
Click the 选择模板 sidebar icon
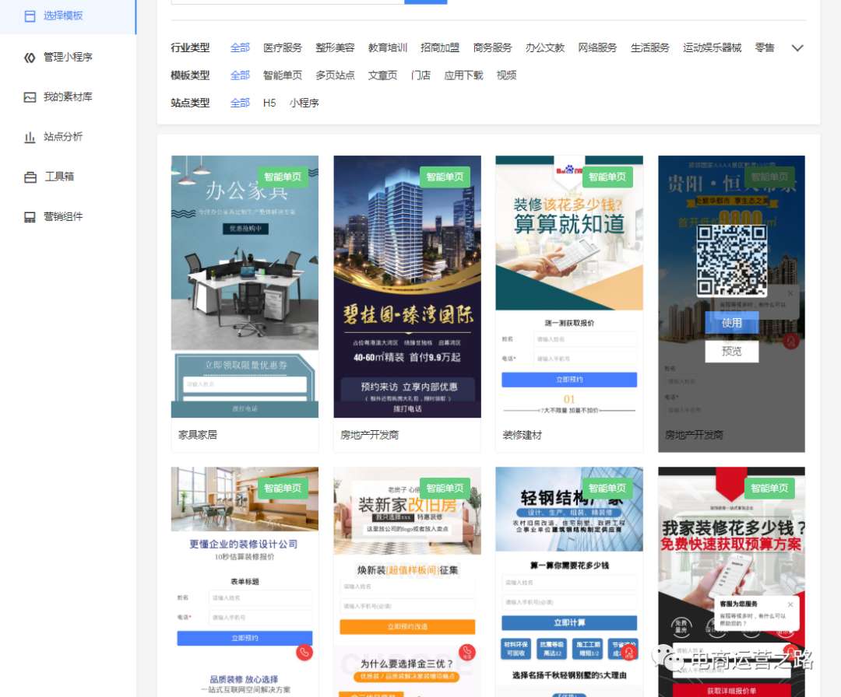click(30, 16)
